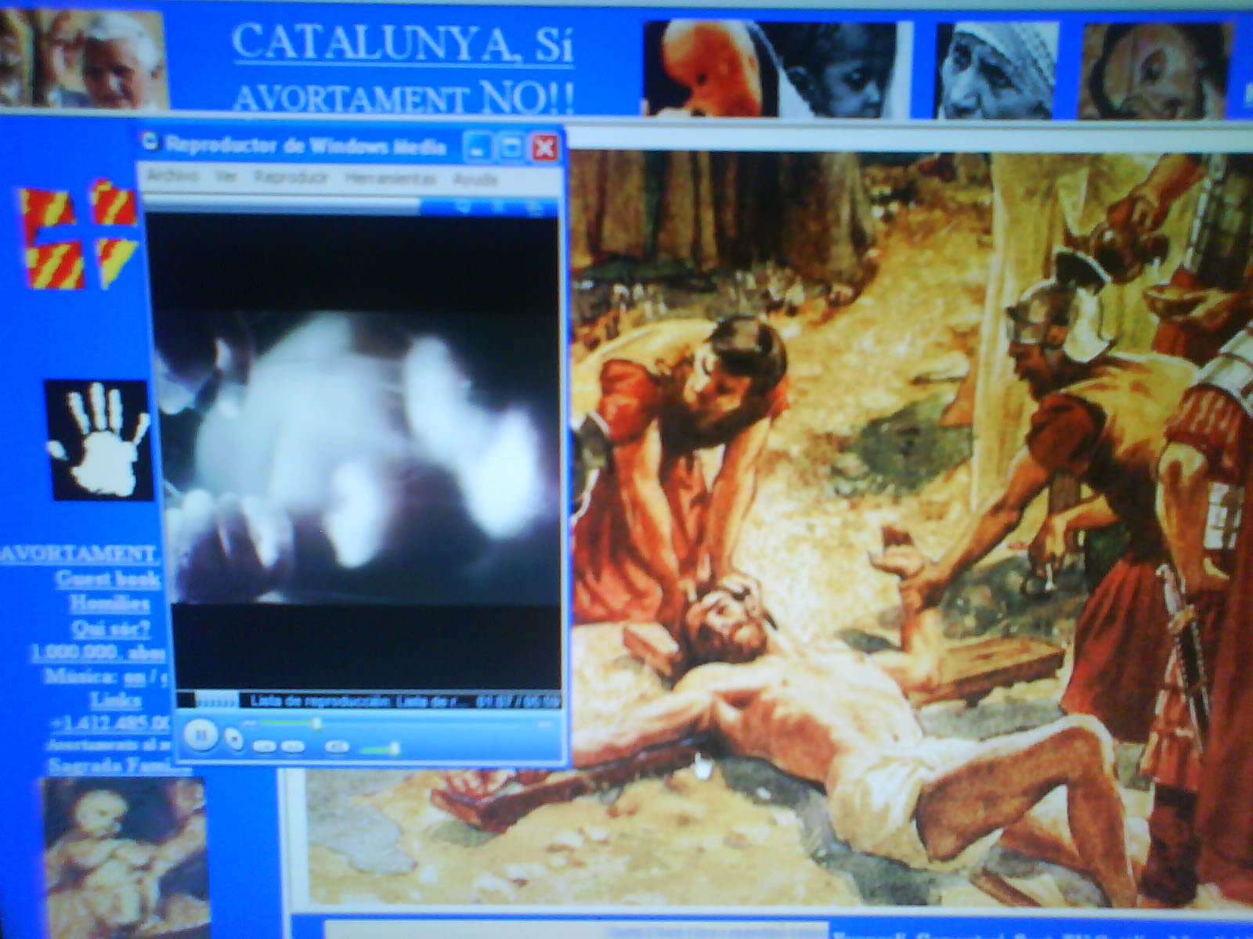Open the Ver menu
The width and height of the screenshot is (1253, 939).
pos(226,178)
